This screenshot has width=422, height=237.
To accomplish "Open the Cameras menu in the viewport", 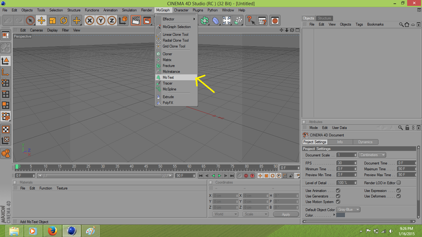I will click(x=36, y=30).
